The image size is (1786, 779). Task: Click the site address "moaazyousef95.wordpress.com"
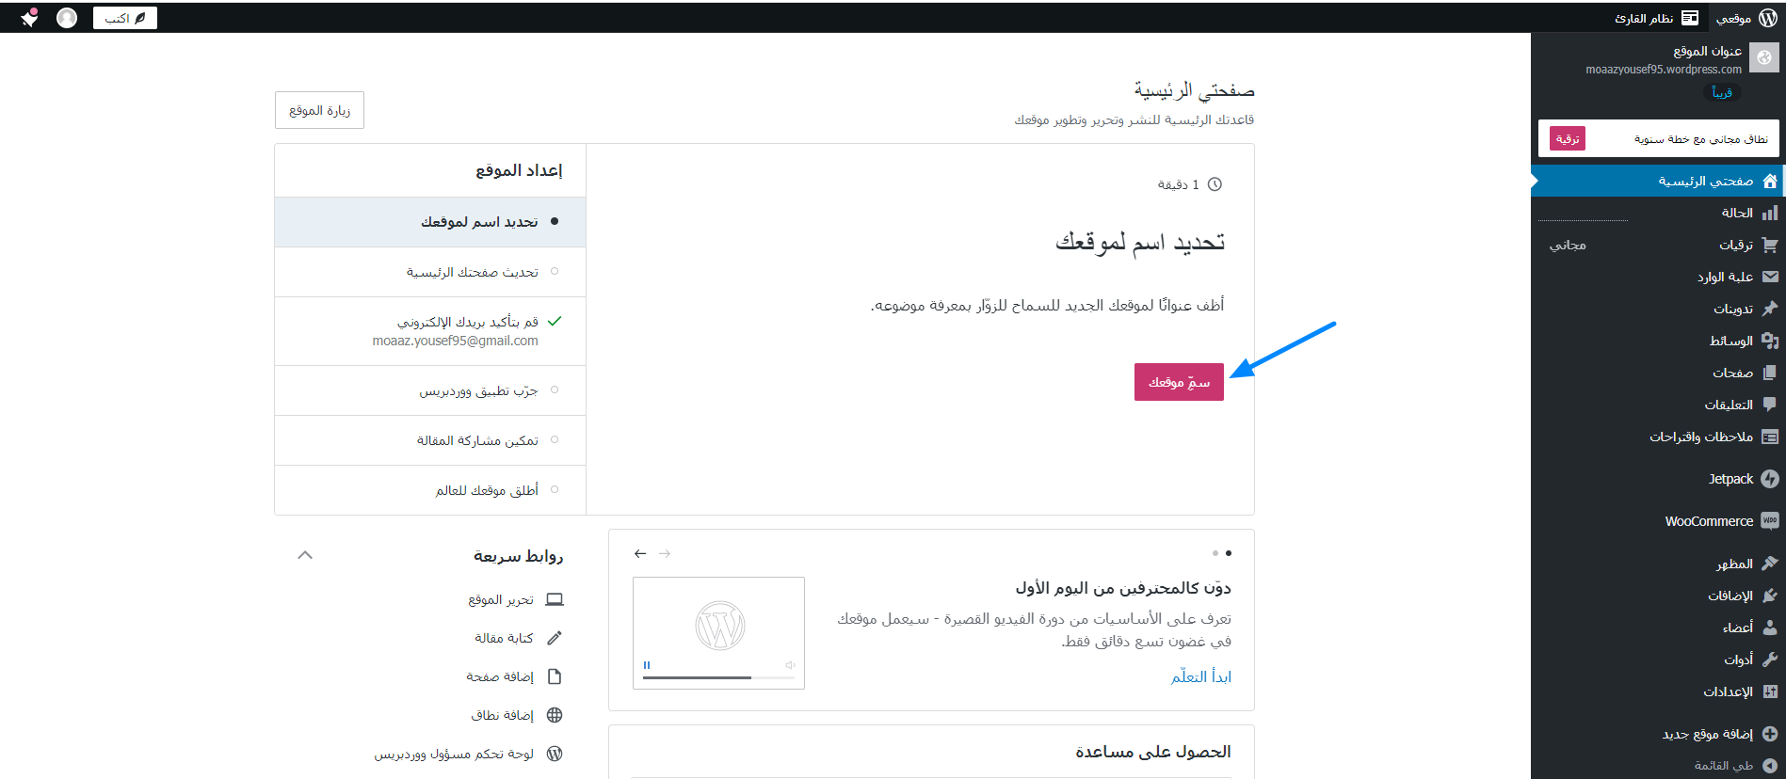click(1664, 70)
